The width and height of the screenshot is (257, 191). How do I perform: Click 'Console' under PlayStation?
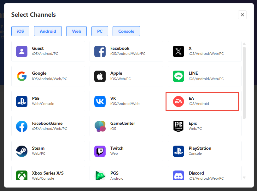pos(195,153)
